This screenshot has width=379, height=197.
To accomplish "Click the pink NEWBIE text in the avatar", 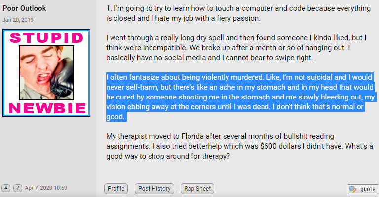I will 47,108.
